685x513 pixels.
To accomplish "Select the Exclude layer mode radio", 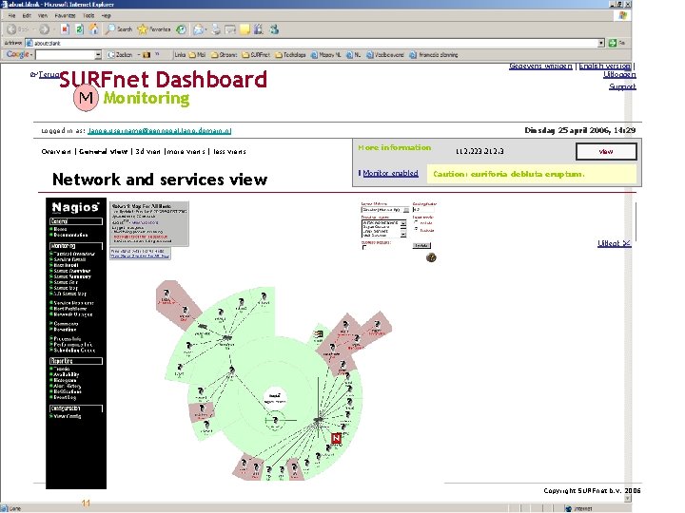I will click(x=416, y=230).
